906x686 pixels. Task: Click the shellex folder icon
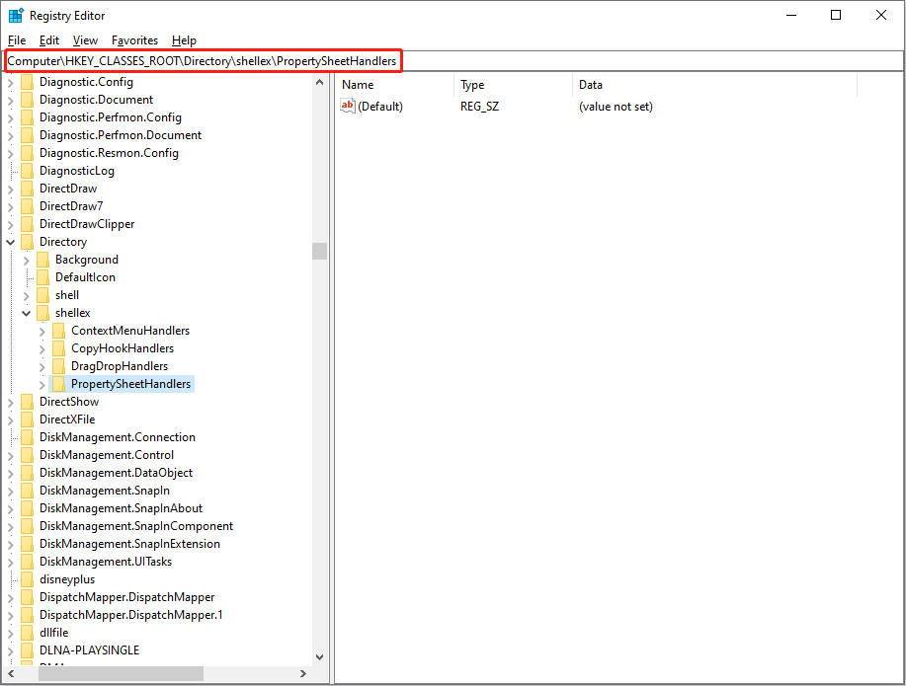click(x=42, y=312)
